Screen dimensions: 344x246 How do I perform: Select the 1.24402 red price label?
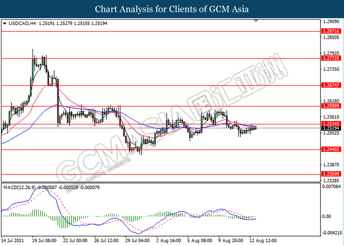(x=331, y=150)
